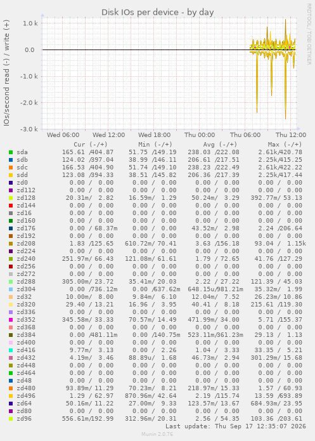Click the 'zd240' device label
The height and width of the screenshot is (441, 315).
26,258
